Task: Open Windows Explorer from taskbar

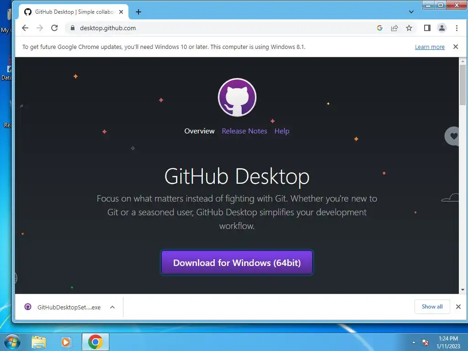Action: (39, 342)
